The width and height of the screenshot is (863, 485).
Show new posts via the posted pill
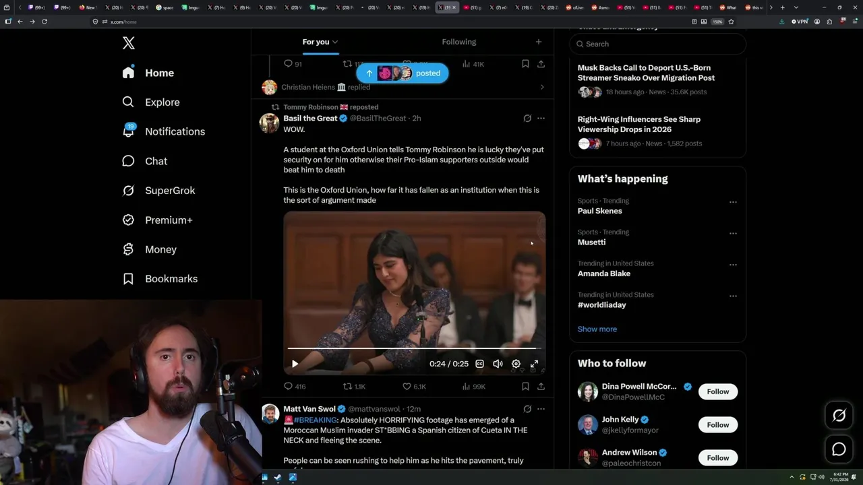coord(403,73)
